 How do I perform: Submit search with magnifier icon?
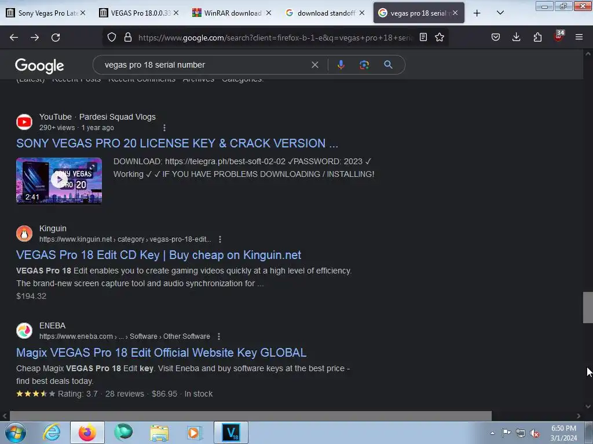point(388,65)
